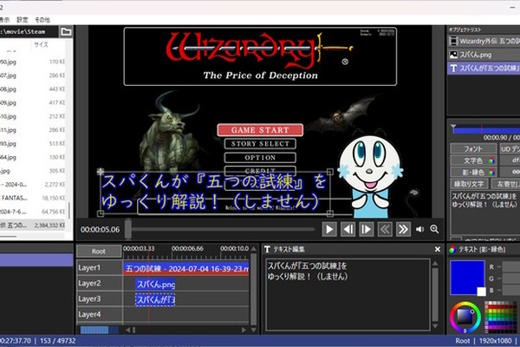
Task: Select the 五つの試練 video clip on Layer1
Action: pos(186,268)
